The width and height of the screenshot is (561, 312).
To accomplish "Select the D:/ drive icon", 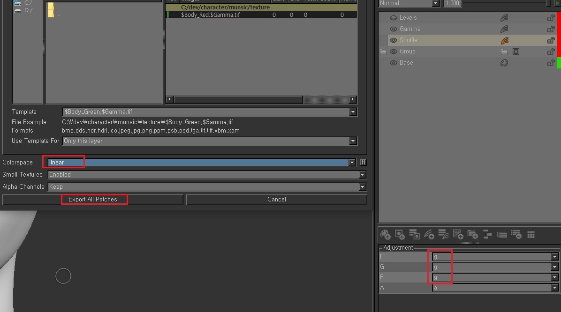I will coord(17,10).
